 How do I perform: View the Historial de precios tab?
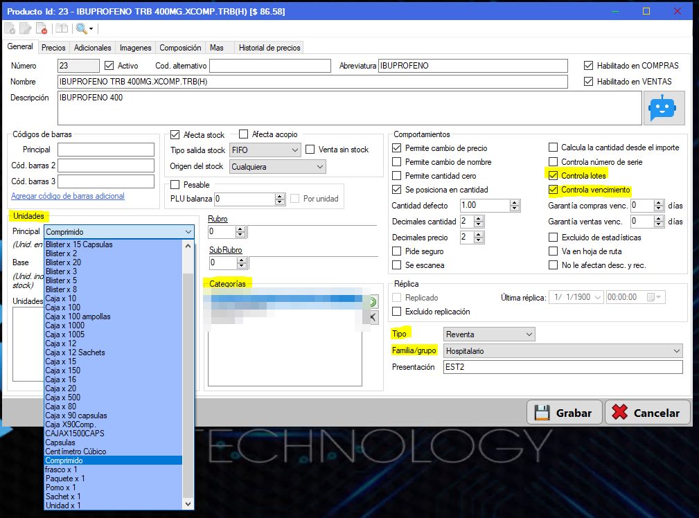click(269, 48)
